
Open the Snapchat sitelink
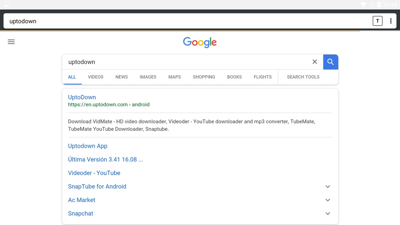pos(80,213)
